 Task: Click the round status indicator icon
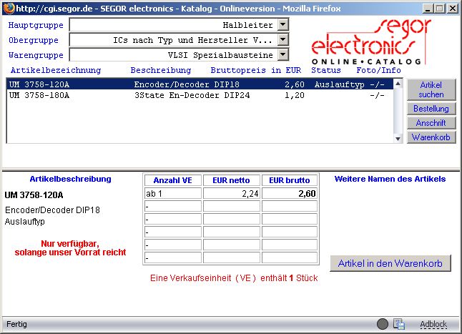click(x=383, y=324)
